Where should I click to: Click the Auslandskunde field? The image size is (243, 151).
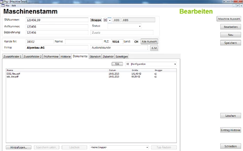tap(119, 48)
